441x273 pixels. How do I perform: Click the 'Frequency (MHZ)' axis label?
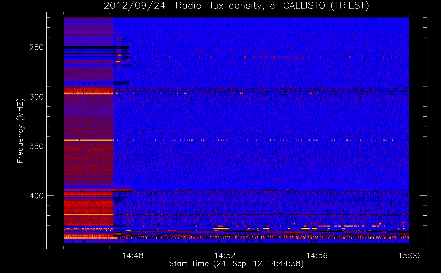point(20,131)
